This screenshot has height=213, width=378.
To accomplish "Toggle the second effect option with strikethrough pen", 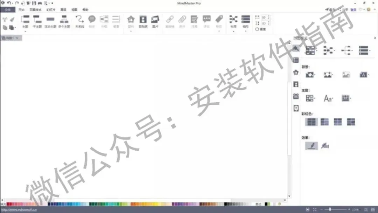I will point(325,146).
